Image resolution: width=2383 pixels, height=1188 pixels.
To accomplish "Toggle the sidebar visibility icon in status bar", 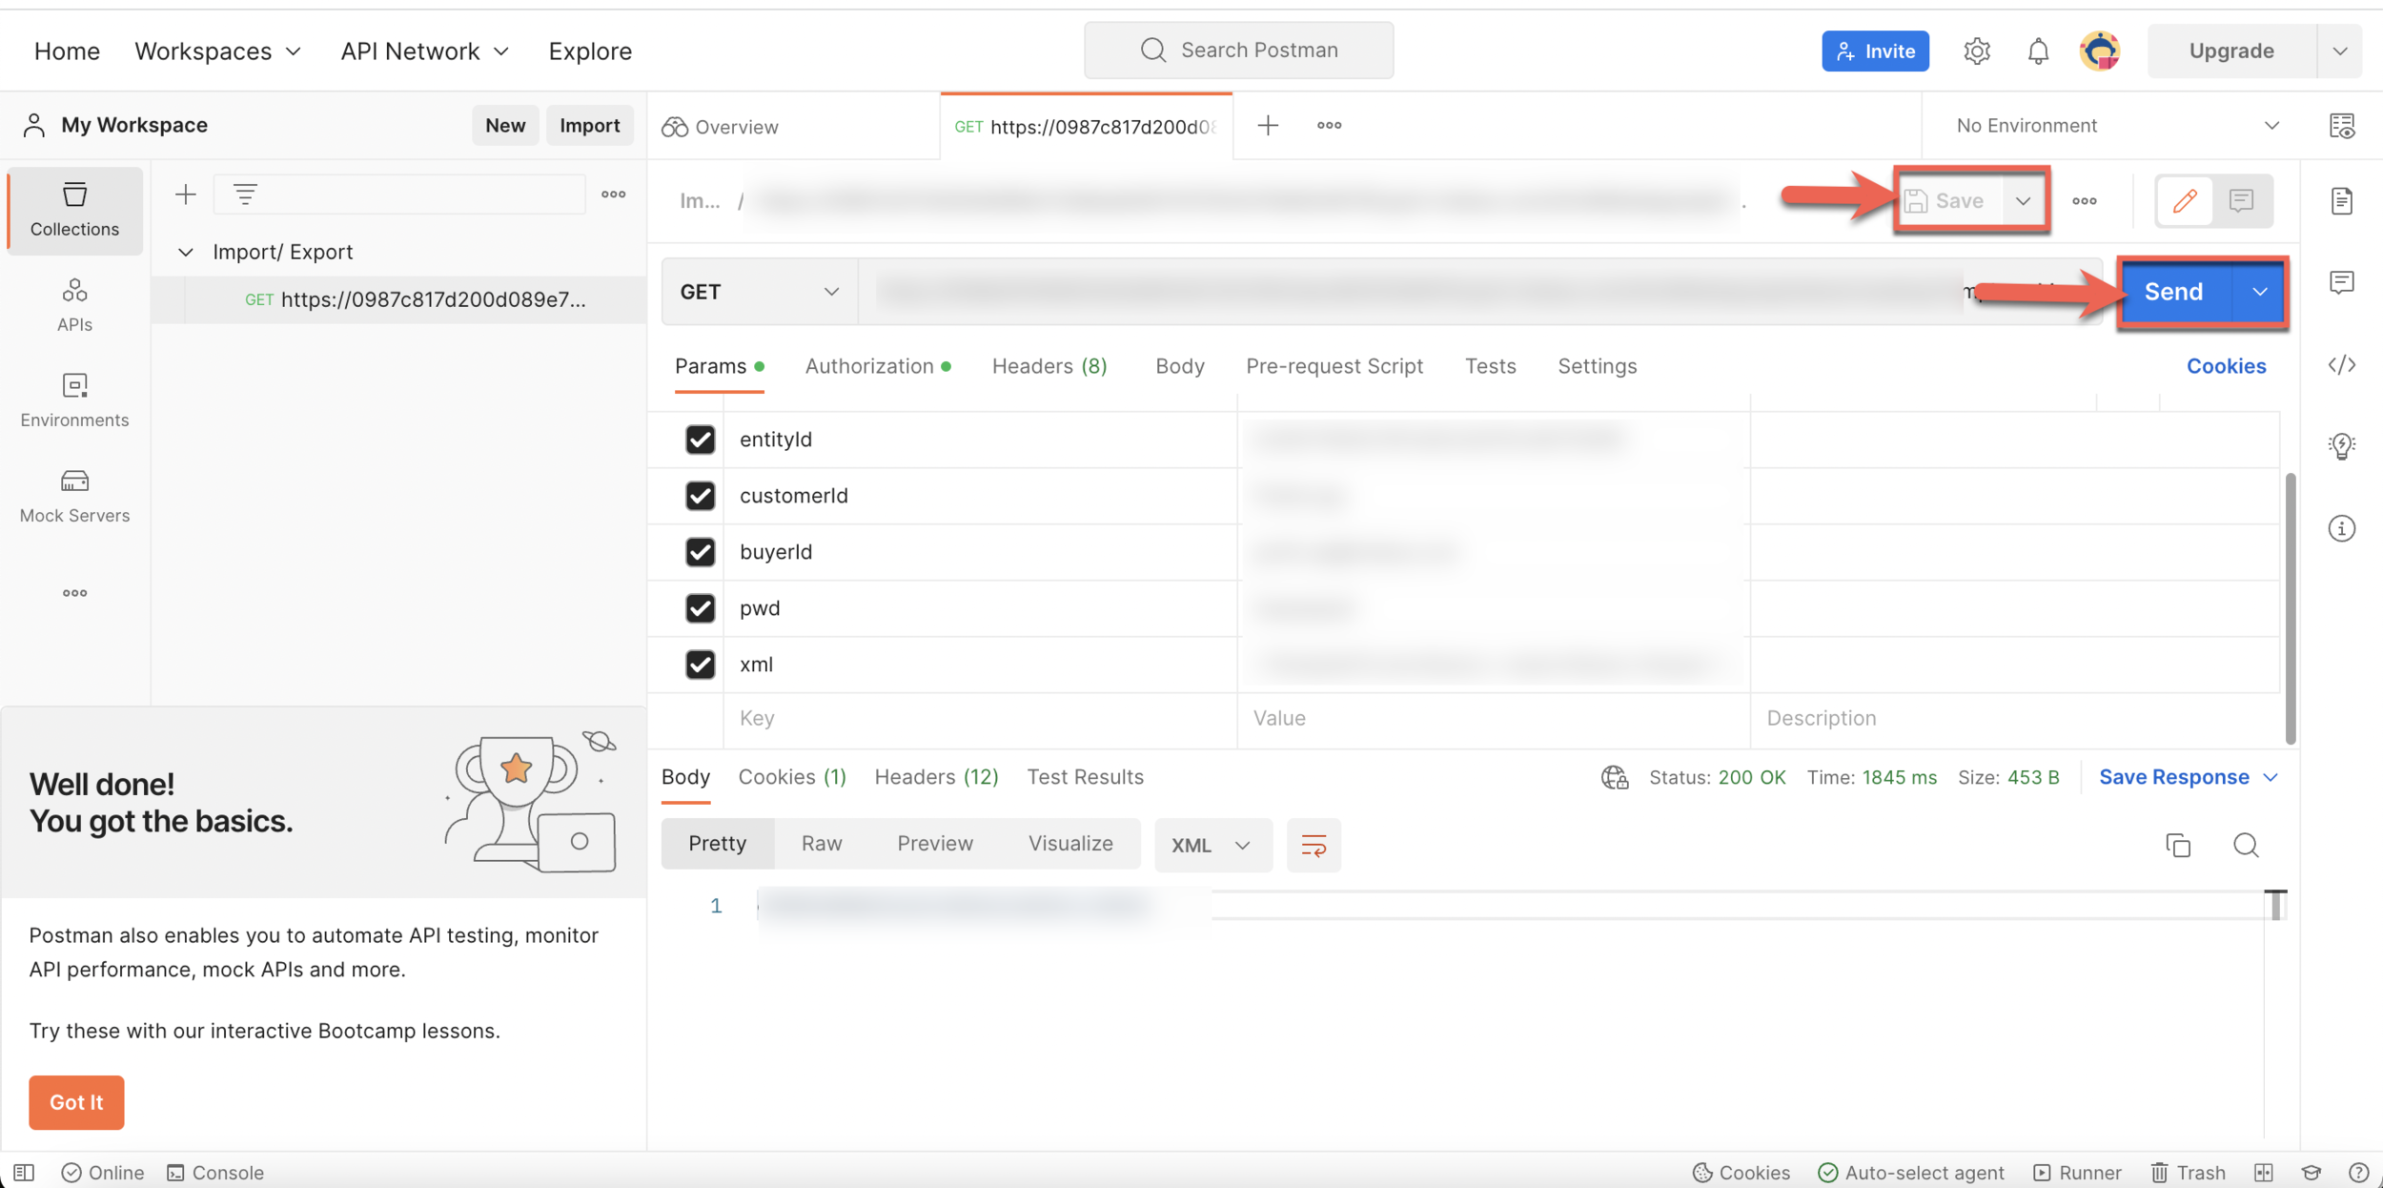I will point(24,1172).
